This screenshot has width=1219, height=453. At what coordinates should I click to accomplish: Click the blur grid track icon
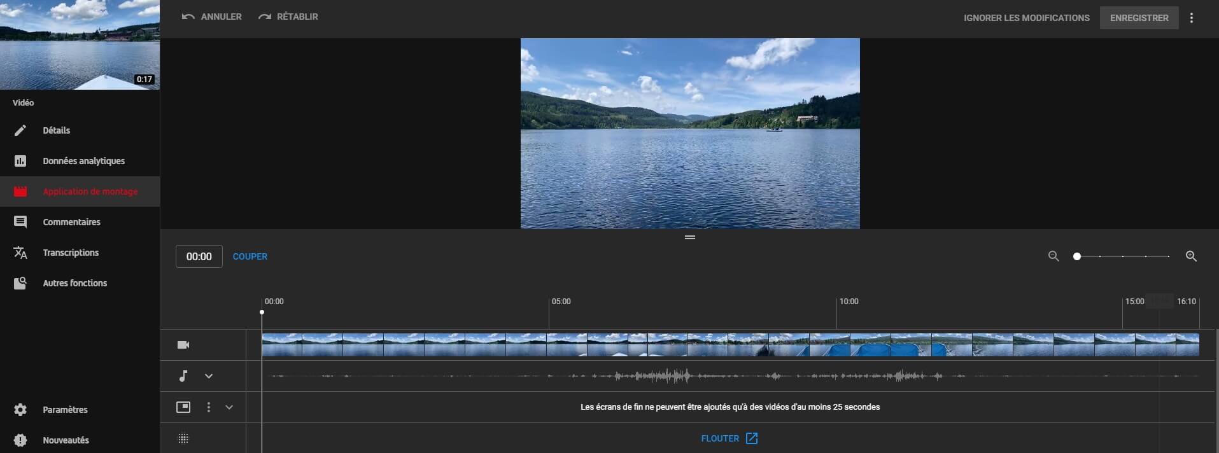pyautogui.click(x=183, y=438)
